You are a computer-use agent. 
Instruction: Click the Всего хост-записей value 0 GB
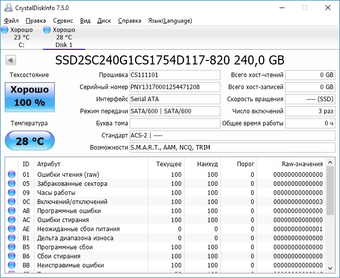tap(310, 87)
